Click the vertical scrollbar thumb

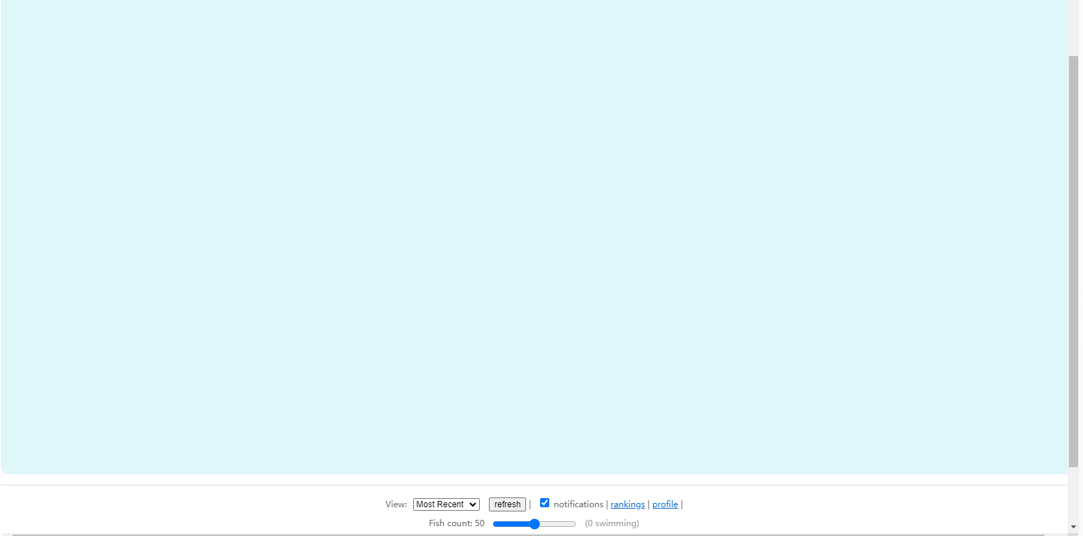coord(1073,260)
